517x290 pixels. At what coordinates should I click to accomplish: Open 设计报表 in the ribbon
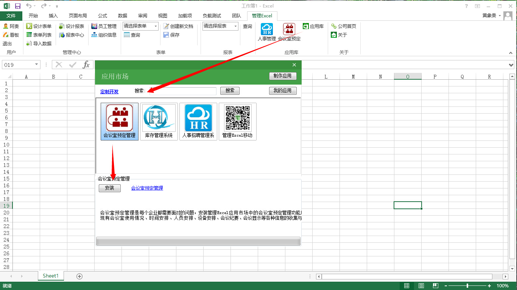pyautogui.click(x=72, y=26)
